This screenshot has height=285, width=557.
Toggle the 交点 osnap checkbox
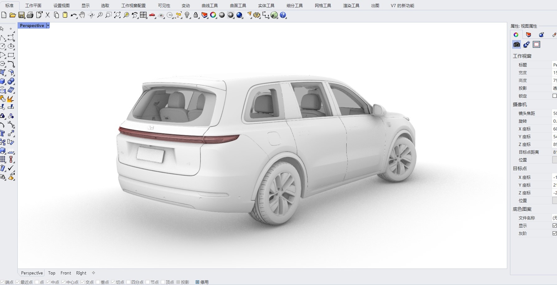(x=82, y=282)
